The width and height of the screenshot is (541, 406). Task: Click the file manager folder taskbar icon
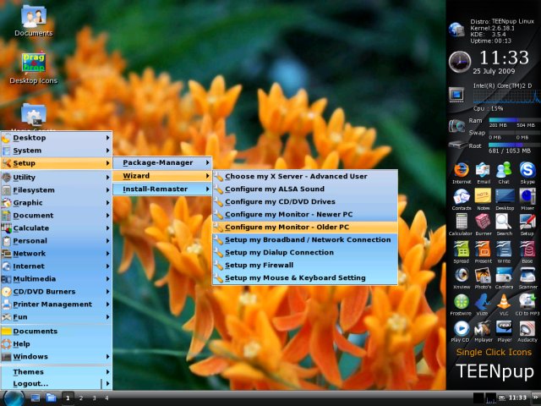51,398
